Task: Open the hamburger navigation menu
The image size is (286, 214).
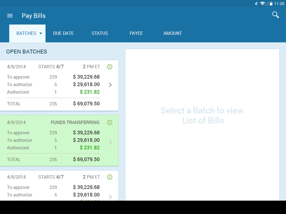Action: (x=10, y=16)
